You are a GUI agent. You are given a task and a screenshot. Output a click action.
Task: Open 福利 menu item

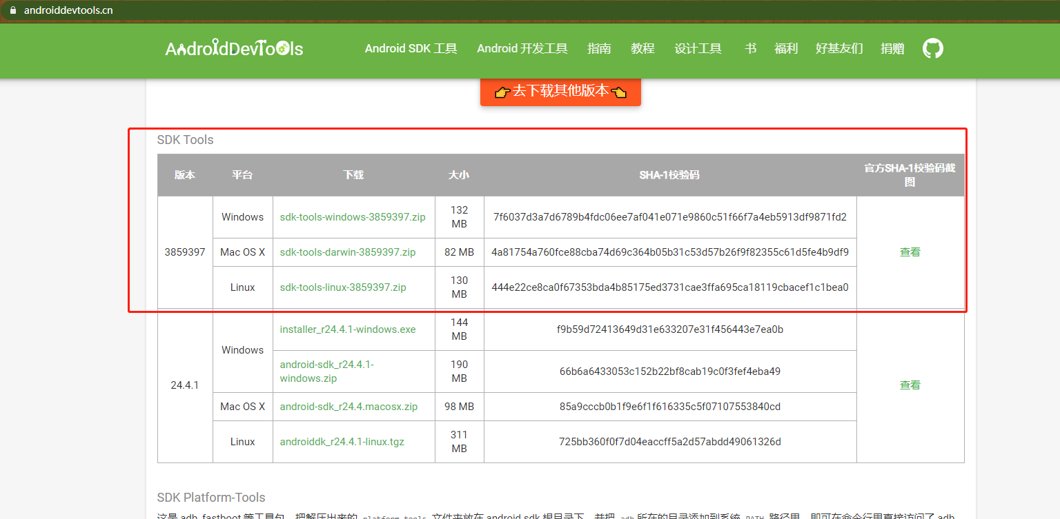(x=786, y=48)
